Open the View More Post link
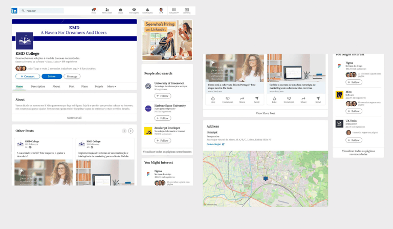The width and height of the screenshot is (393, 229). point(266,113)
